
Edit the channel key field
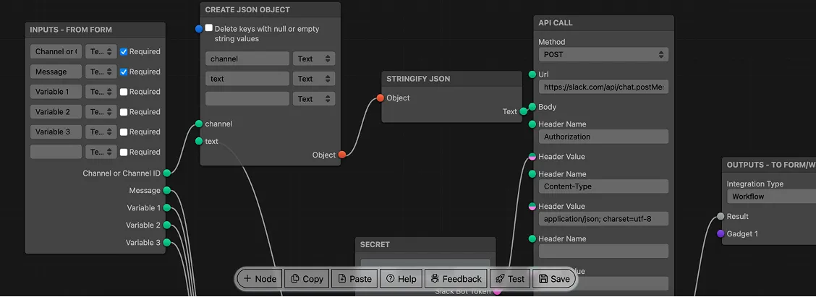click(247, 59)
